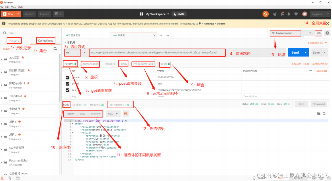The height and width of the screenshot is (181, 332).
Task: Select the Preview response view
Action: (x=96, y=114)
